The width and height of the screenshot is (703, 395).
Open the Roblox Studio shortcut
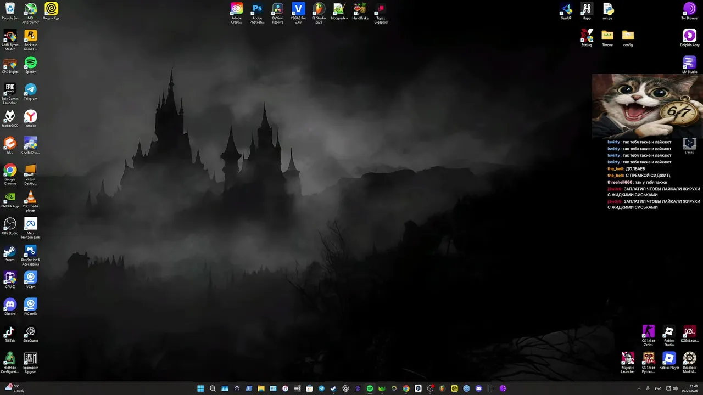pyautogui.click(x=669, y=336)
